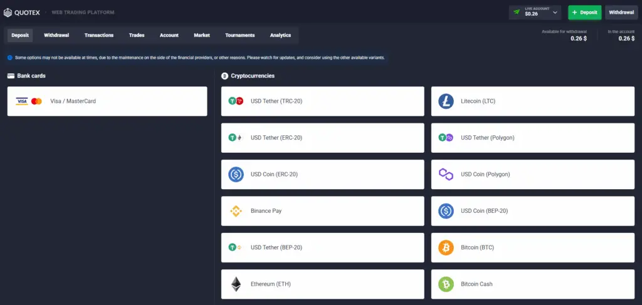Choose Bitcoin (BTC) deposit method
The height and width of the screenshot is (305, 642).
[x=533, y=247]
